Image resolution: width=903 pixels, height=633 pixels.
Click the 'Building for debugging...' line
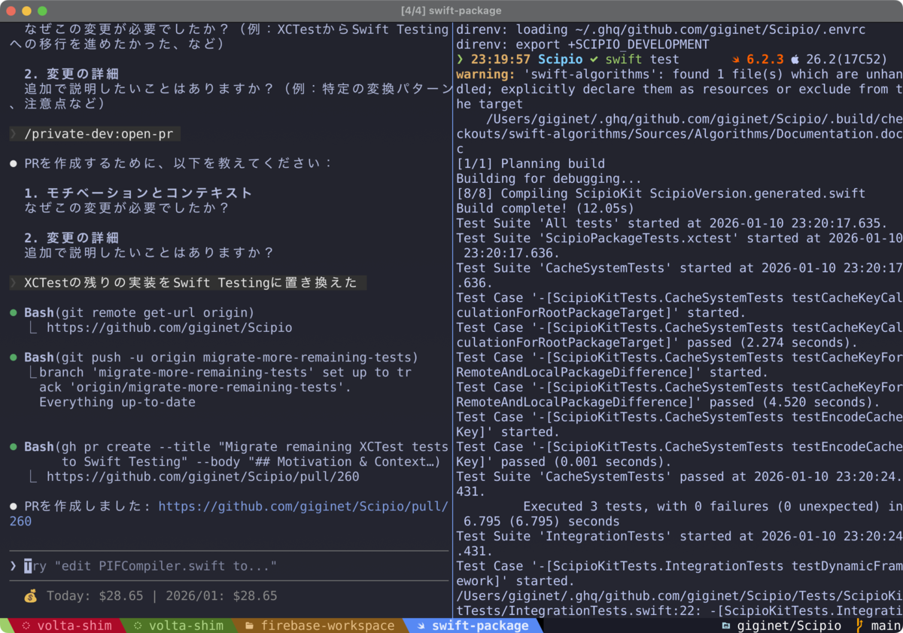click(x=549, y=178)
